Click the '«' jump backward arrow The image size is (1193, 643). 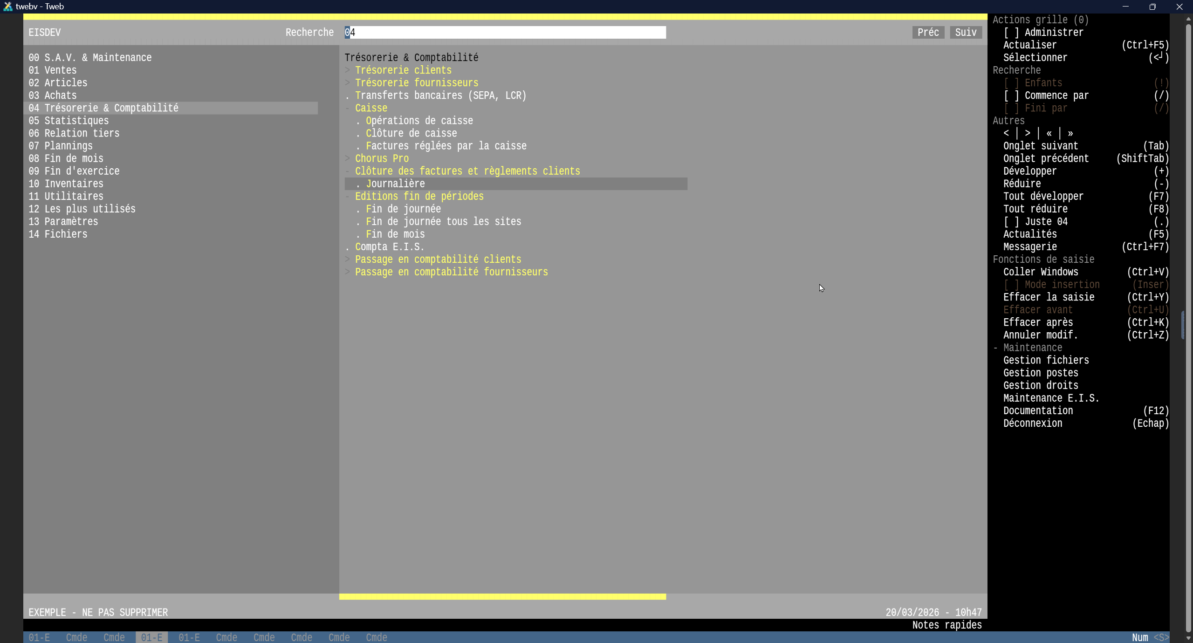(x=1049, y=133)
